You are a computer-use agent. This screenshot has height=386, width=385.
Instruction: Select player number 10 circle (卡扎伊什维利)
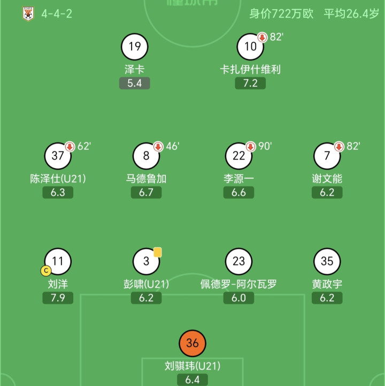click(x=250, y=47)
